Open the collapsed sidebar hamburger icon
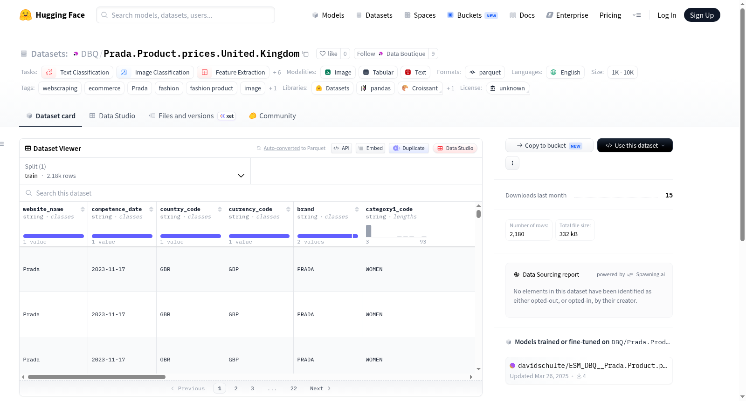746x401 pixels. (2, 144)
